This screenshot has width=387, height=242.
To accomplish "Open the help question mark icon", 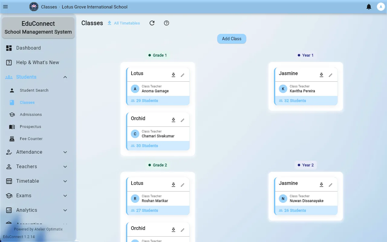I will [x=167, y=23].
